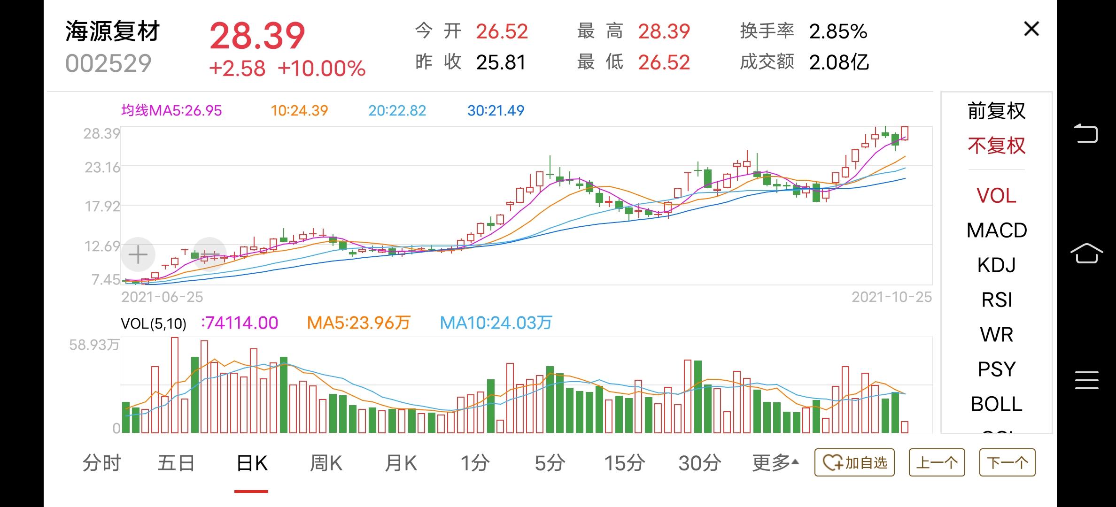Viewport: 1116px width, 507px height.
Task: Select the 周K weekly candlestick tab
Action: [326, 463]
